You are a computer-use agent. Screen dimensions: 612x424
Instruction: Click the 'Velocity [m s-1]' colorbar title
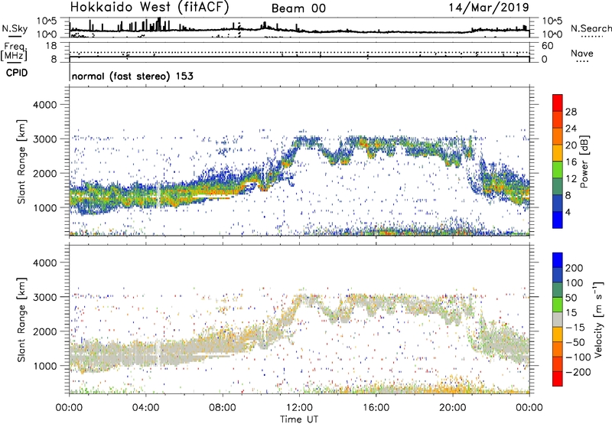point(598,319)
